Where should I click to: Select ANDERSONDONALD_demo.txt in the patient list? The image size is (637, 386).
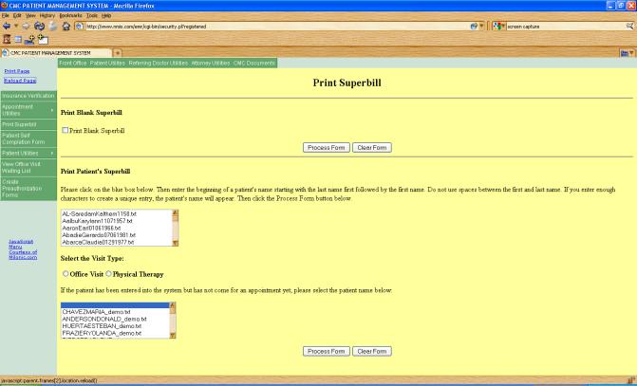coord(102,319)
